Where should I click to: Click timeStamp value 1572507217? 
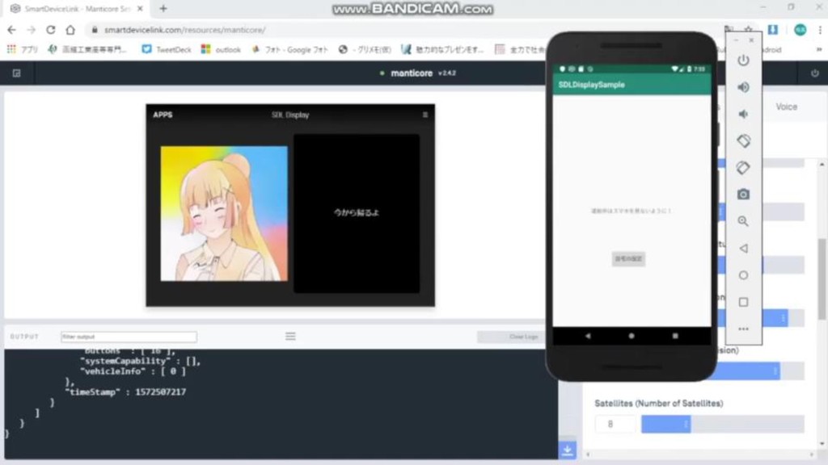[161, 392]
